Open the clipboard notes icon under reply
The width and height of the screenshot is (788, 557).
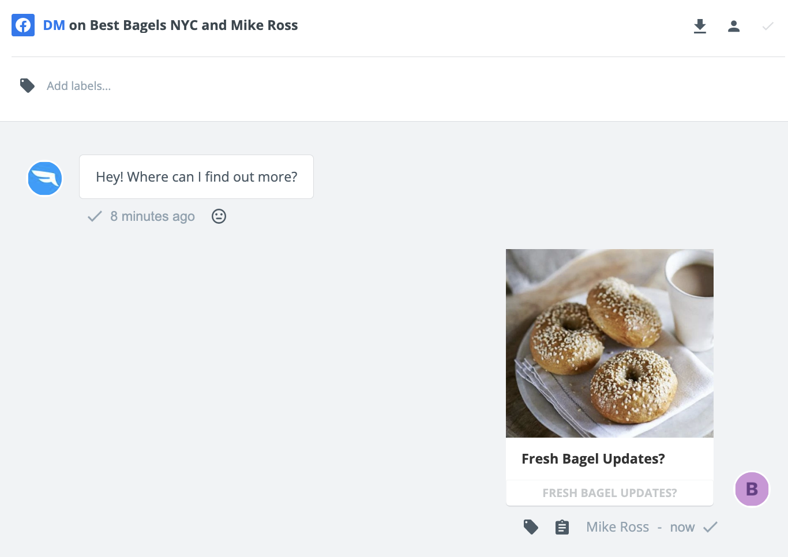tap(562, 527)
